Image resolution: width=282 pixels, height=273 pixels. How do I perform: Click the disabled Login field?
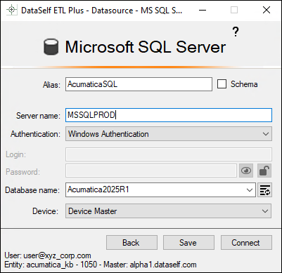(169, 154)
